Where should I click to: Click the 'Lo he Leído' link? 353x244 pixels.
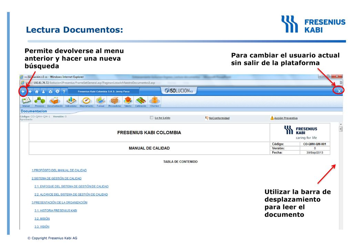[162, 118]
